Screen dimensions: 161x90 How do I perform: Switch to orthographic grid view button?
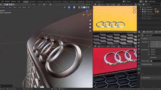(x=90, y=31)
